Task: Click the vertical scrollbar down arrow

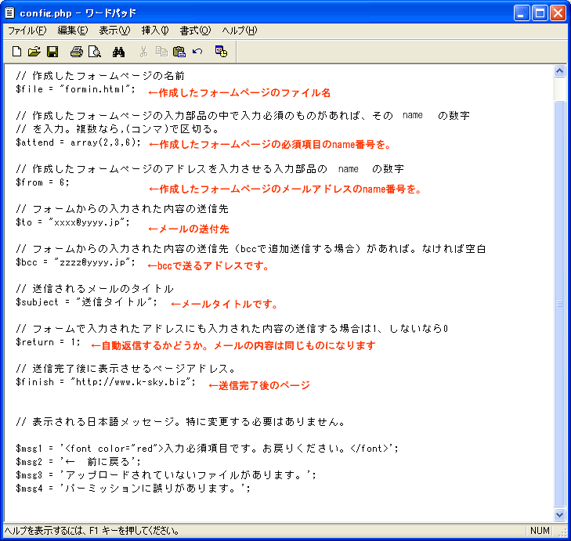Action: (x=559, y=514)
